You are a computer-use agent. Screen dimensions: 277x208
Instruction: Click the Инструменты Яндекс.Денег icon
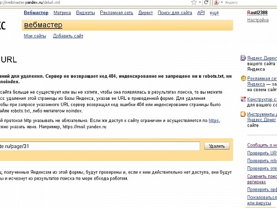(243, 114)
